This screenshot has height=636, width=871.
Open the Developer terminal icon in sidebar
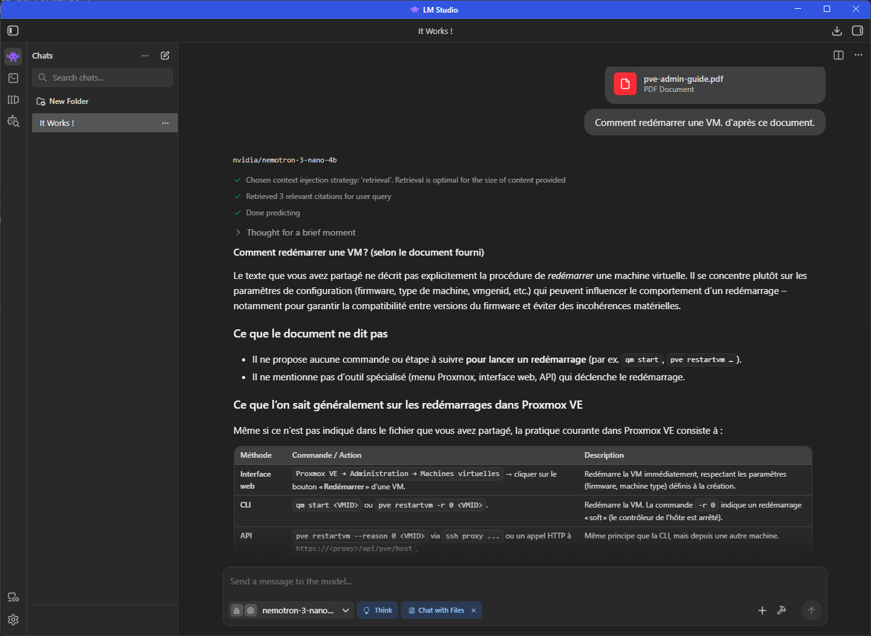point(13,78)
